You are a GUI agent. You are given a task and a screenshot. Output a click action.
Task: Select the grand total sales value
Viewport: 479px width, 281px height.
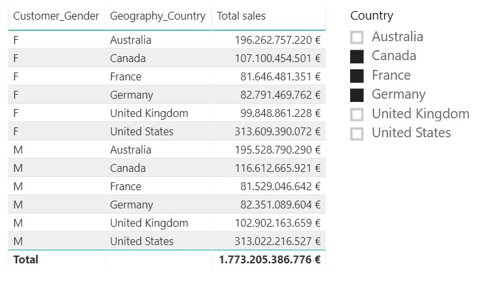(x=270, y=259)
